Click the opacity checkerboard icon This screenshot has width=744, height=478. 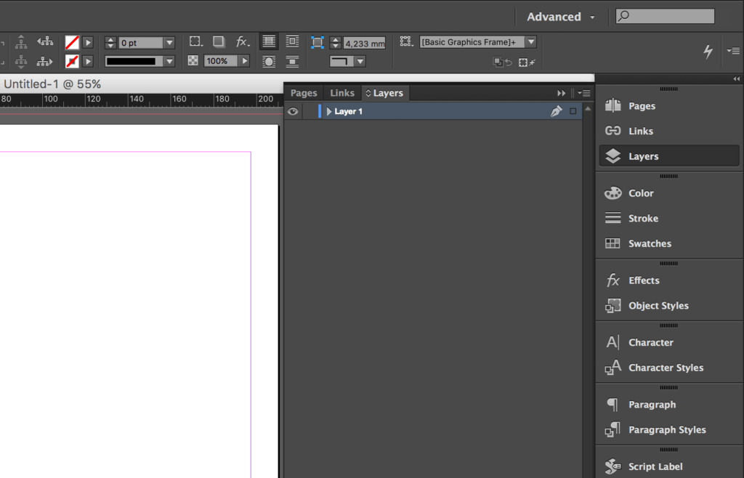[193, 61]
